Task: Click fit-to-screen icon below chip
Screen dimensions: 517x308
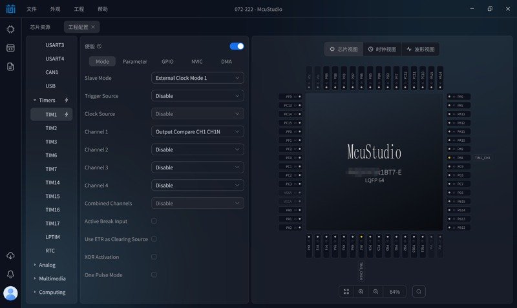Action: pos(346,291)
